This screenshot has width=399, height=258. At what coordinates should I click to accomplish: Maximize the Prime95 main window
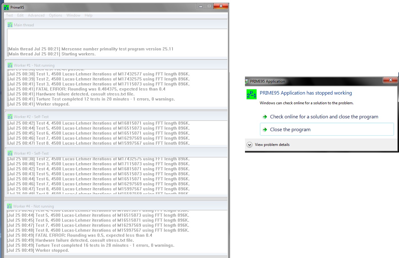coord(209,6)
